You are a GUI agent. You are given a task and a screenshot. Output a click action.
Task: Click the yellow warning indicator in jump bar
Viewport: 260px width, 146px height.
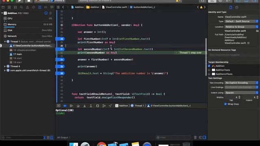201,7
